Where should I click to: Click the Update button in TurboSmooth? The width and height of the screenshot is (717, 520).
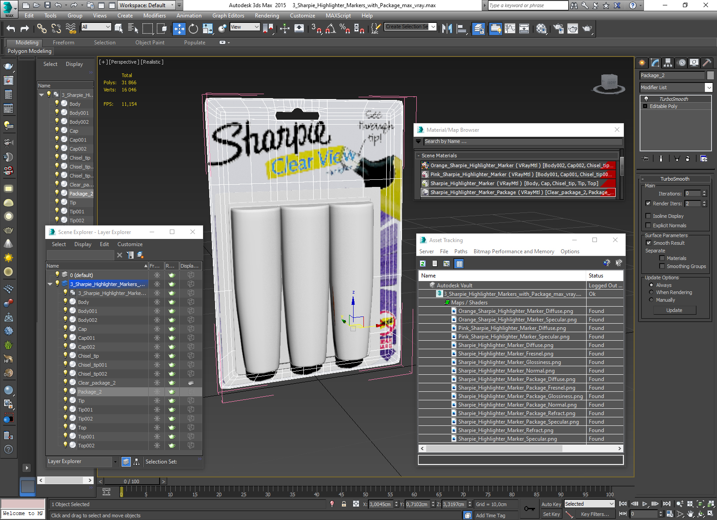pyautogui.click(x=674, y=310)
